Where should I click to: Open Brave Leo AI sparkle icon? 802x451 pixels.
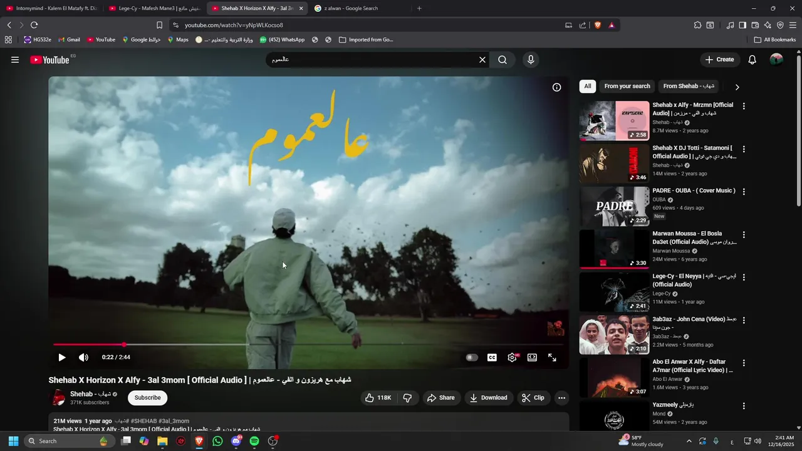point(768,25)
